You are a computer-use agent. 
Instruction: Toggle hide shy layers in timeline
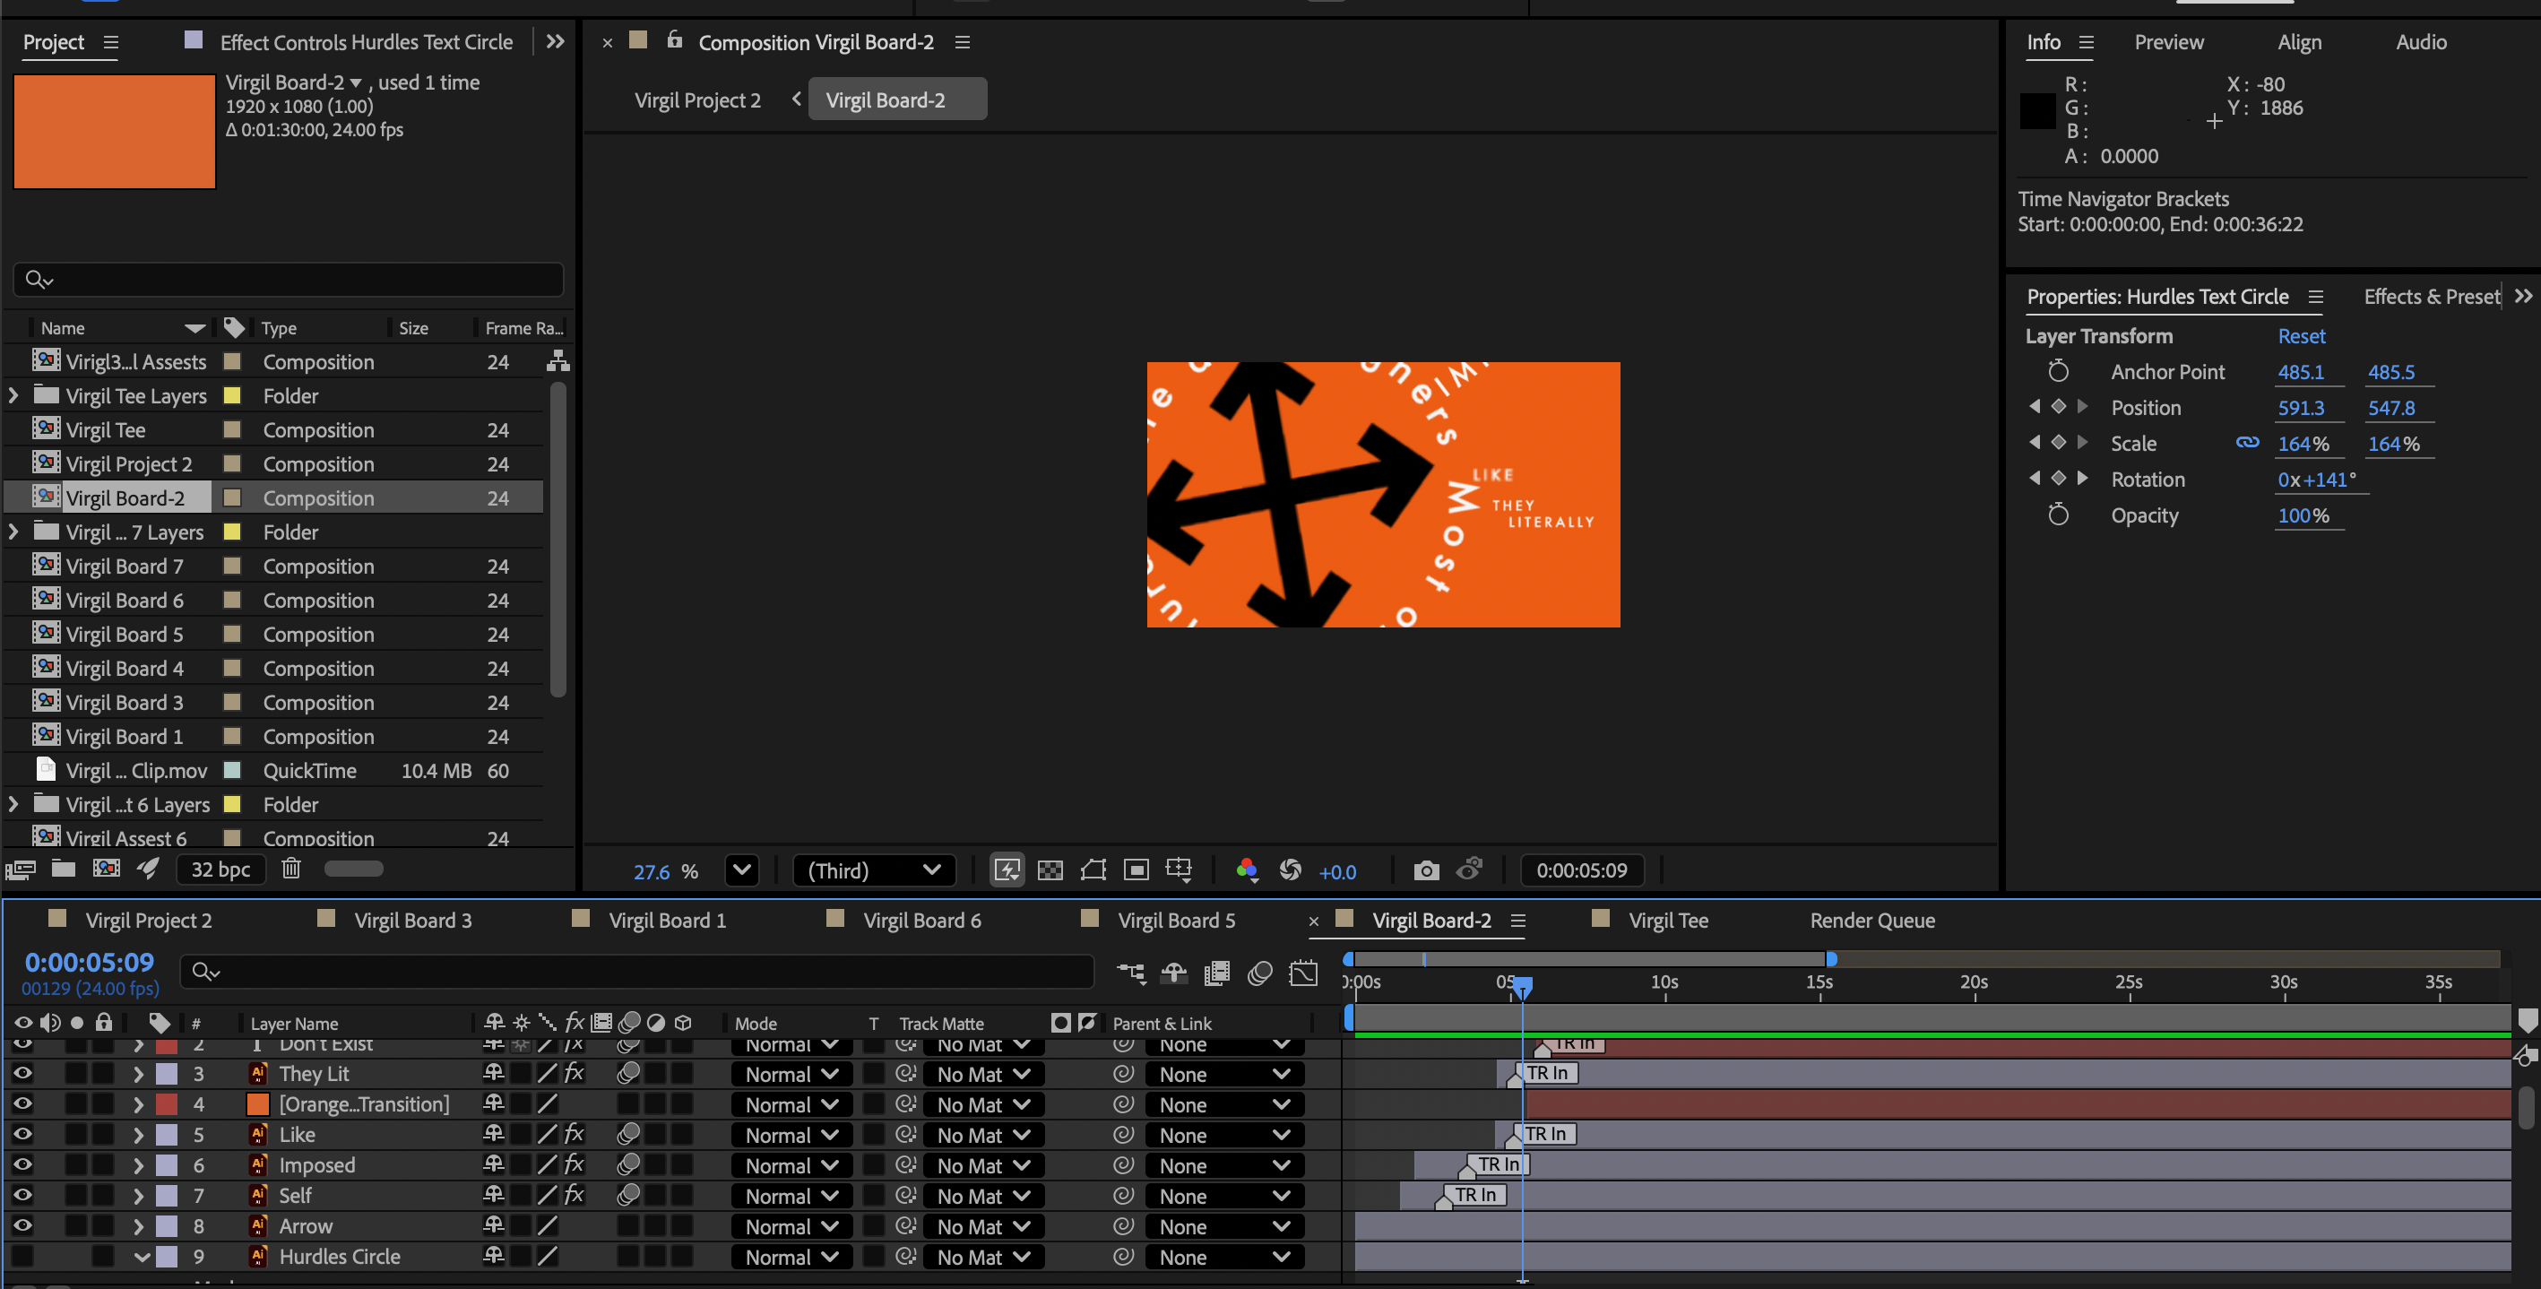(1174, 973)
